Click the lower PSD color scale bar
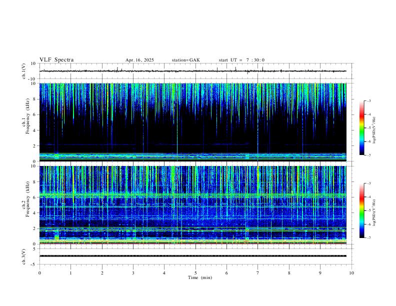The image size is (396, 306). coord(361,210)
